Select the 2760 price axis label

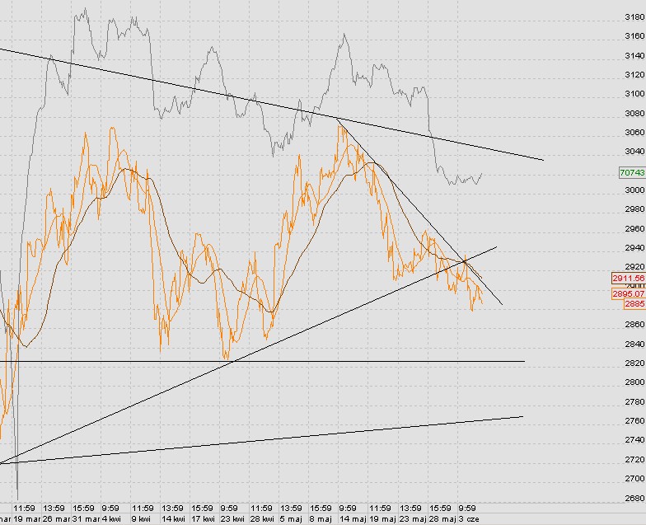click(x=634, y=420)
